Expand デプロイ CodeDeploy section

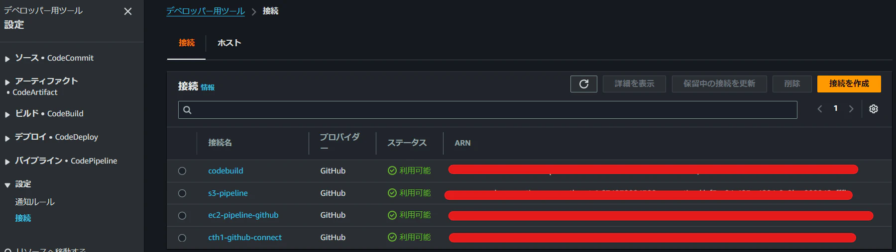tap(7, 138)
